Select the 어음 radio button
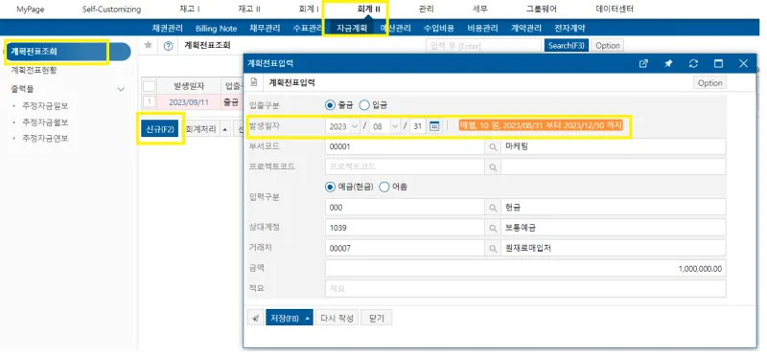 tap(384, 187)
